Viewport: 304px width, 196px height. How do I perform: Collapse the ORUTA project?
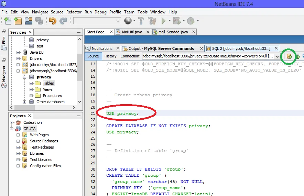(11, 129)
